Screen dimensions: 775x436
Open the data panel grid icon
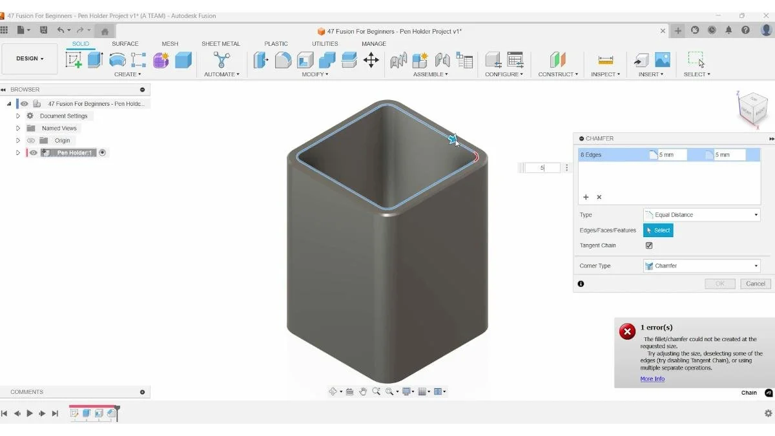[5, 30]
